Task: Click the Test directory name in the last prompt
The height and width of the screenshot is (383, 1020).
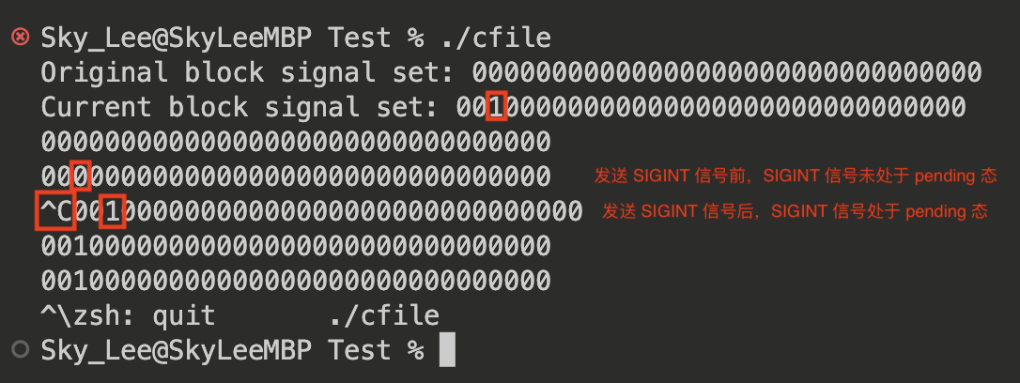Action: tap(359, 350)
